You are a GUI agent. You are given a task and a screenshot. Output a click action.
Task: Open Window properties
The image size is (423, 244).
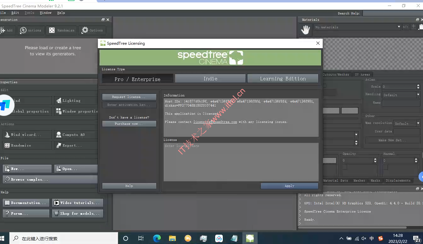point(76,111)
